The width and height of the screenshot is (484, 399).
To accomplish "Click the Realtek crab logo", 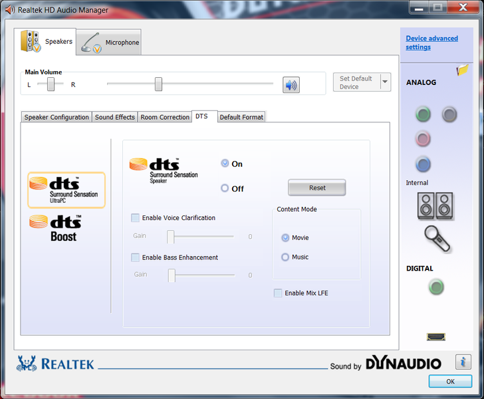I will click(x=27, y=364).
